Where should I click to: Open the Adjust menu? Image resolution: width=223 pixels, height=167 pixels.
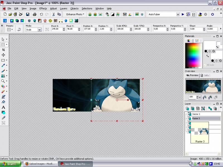pyautogui.click(x=54, y=9)
